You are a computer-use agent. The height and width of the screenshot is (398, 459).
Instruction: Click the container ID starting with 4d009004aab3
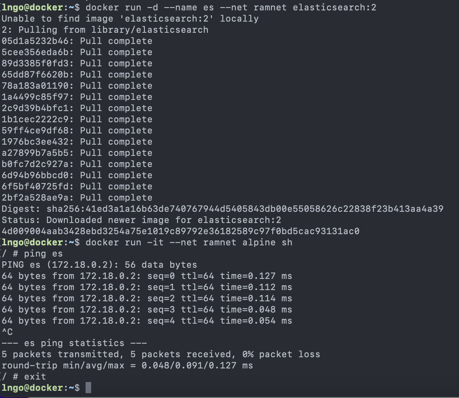180,231
